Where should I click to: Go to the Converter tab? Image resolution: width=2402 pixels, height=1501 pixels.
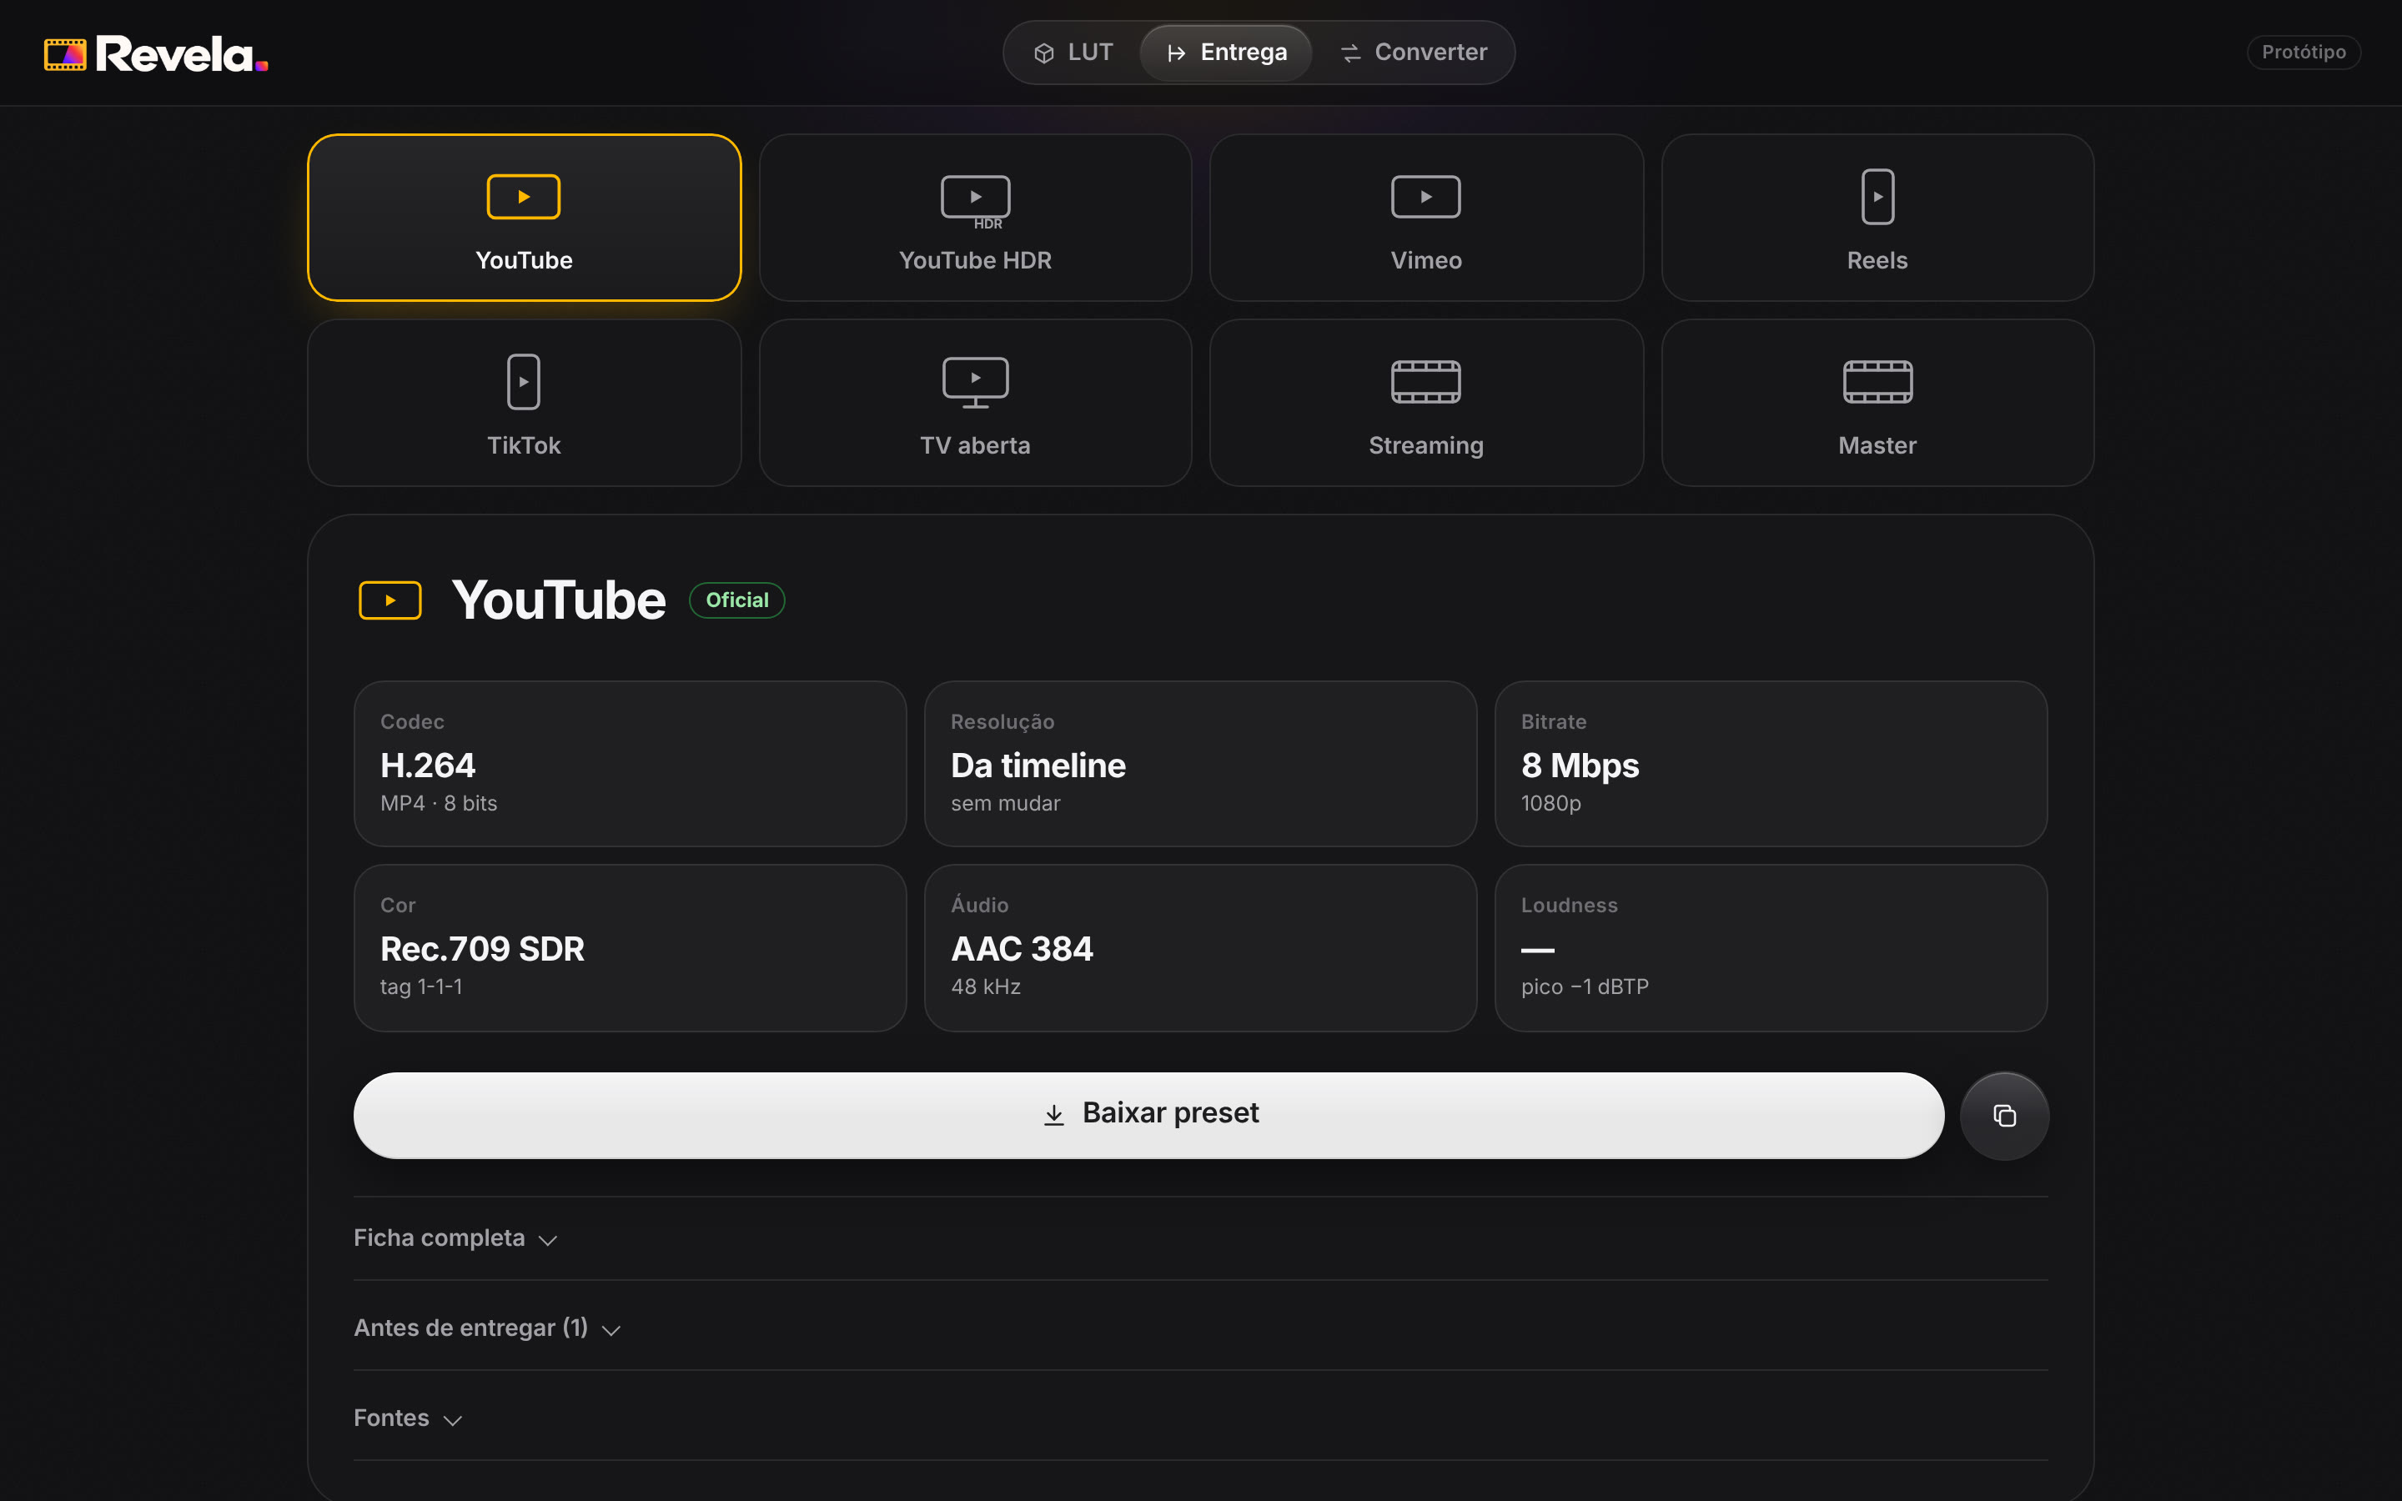[x=1414, y=53]
